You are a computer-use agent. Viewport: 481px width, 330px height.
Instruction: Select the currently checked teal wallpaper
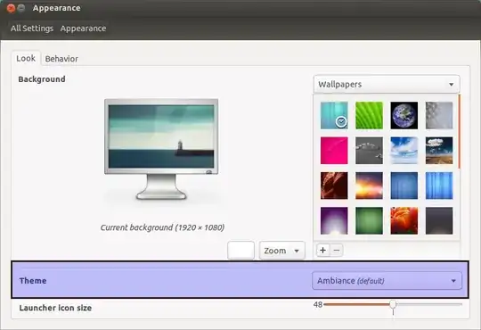coord(334,115)
